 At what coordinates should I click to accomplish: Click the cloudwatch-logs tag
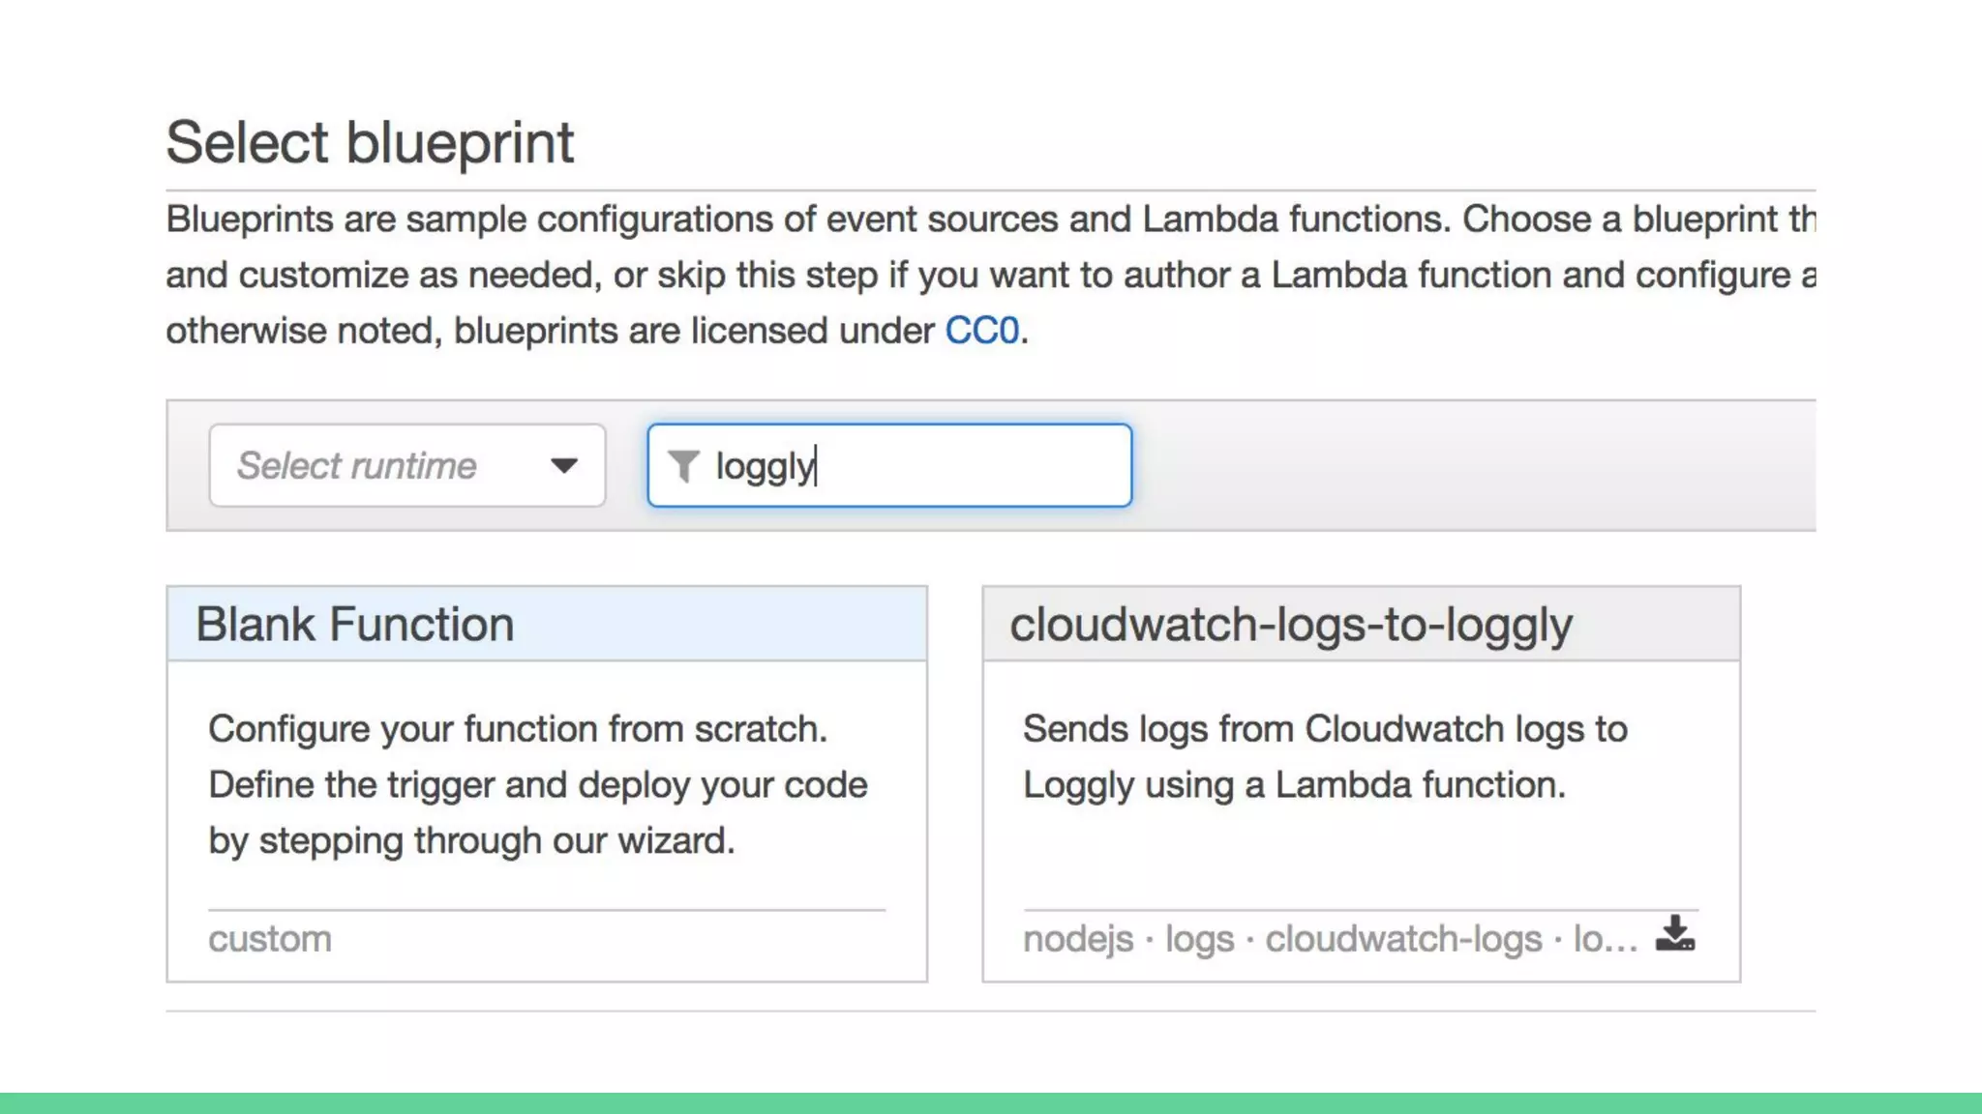click(x=1403, y=939)
